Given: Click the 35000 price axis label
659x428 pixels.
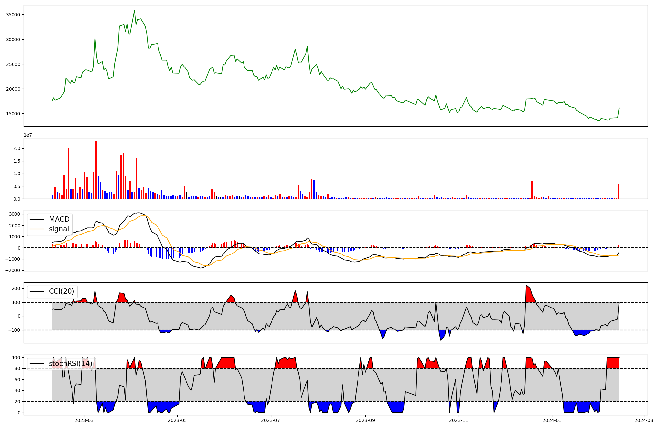Looking at the screenshot, I should pos(13,15).
